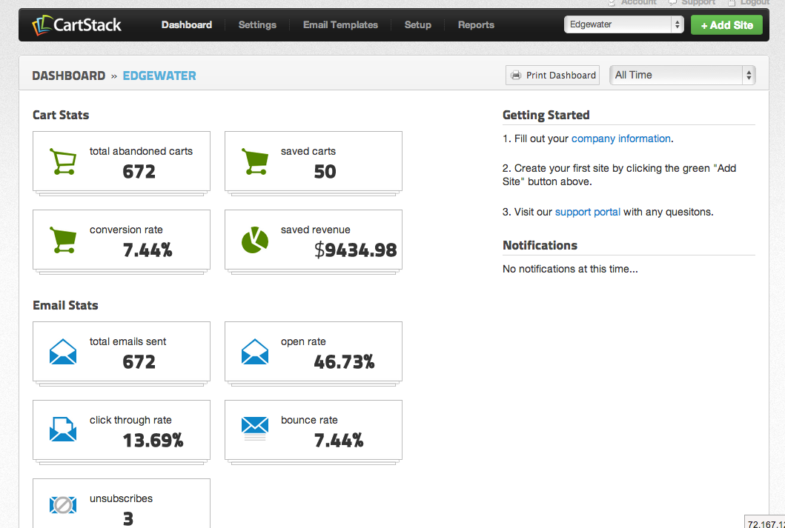
Task: Click the Print Dashboard button
Action: click(553, 76)
